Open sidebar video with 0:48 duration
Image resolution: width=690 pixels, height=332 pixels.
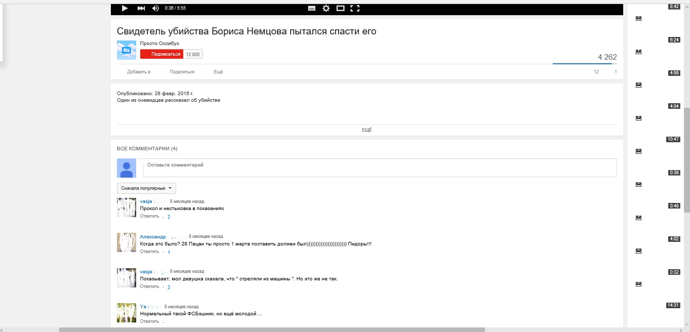point(674,206)
